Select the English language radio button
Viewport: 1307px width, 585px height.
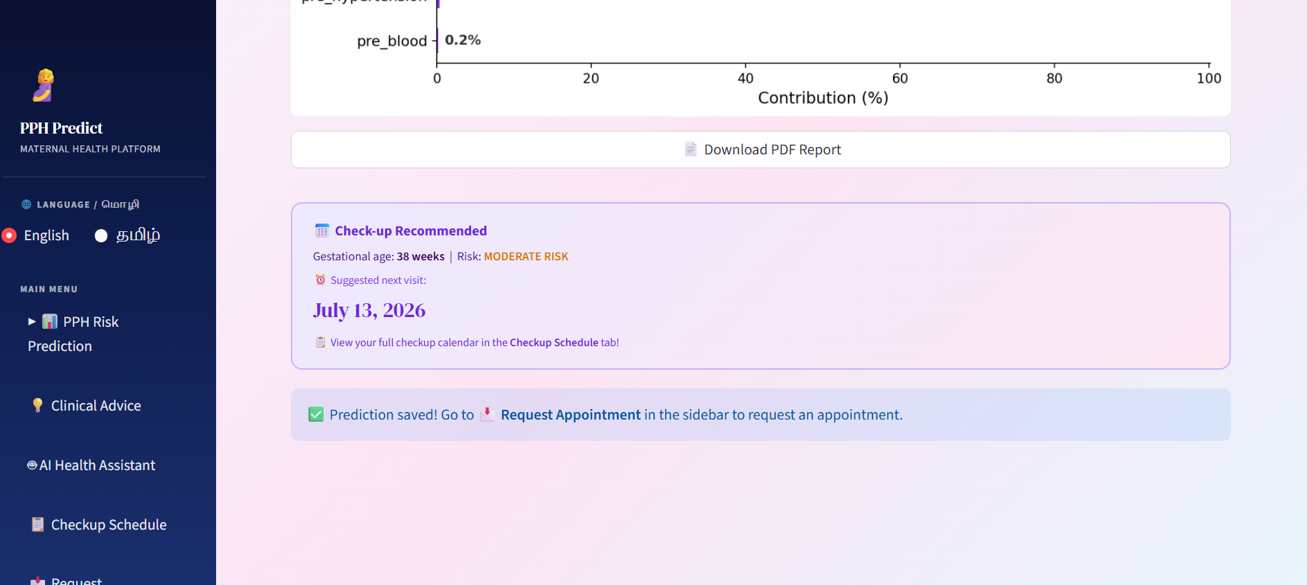tap(9, 235)
